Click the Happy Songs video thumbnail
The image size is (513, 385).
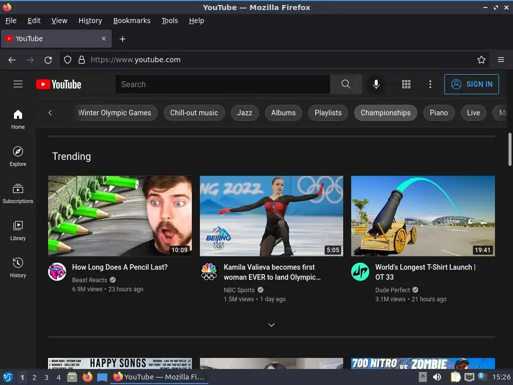point(120,363)
